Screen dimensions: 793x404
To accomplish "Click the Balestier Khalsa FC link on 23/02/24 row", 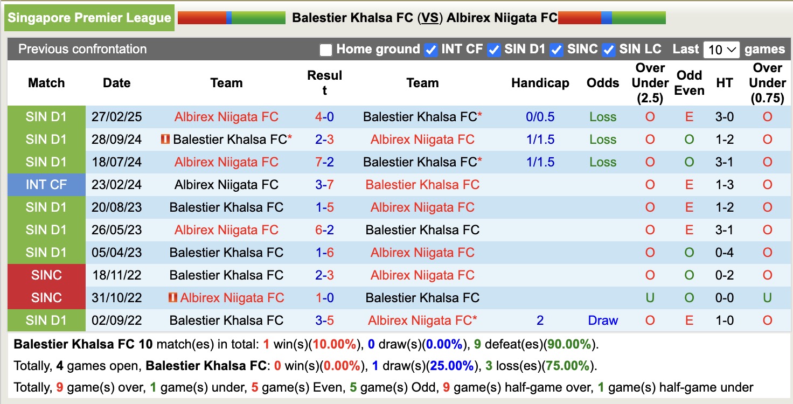I will [423, 185].
